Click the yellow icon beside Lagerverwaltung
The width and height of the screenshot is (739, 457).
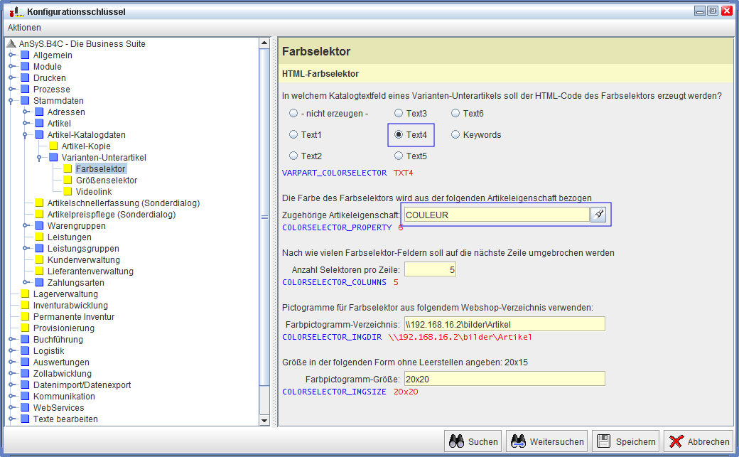26,294
